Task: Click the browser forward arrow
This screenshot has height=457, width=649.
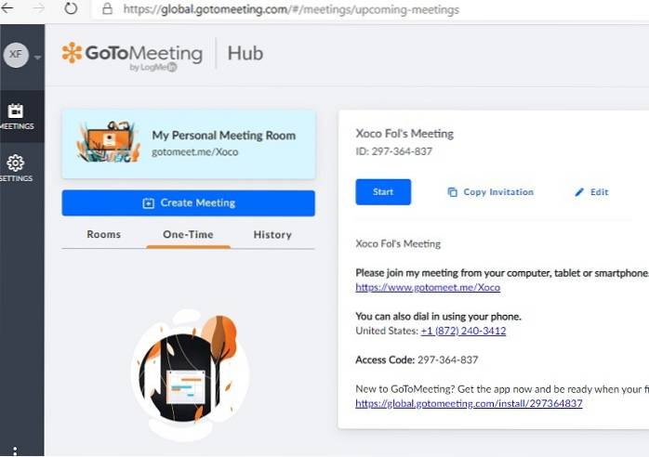Action: pos(38,9)
